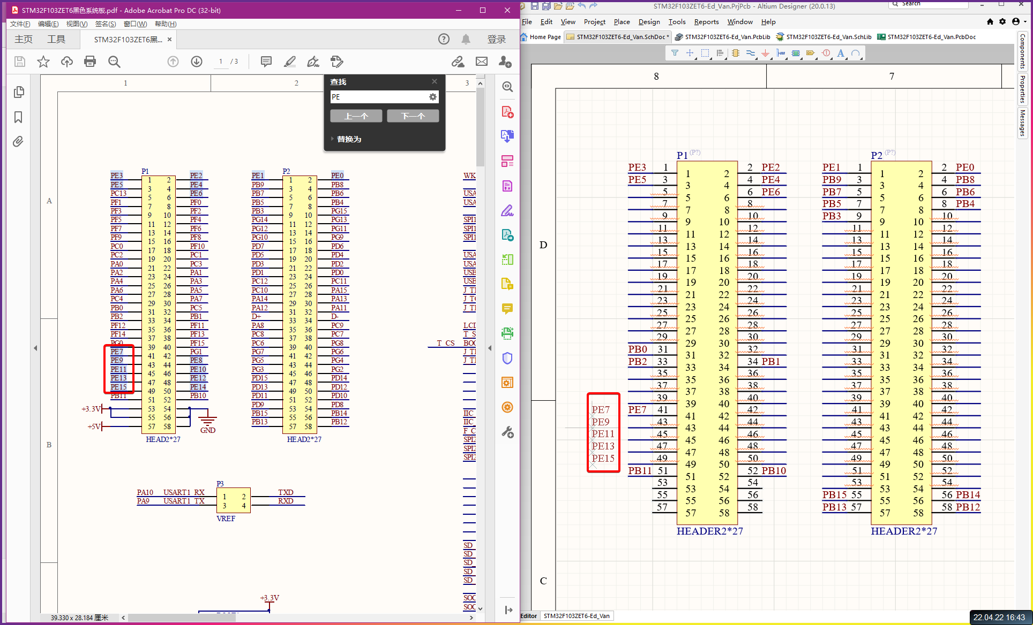Click the Print icon in Acrobat toolbar
This screenshot has height=625, width=1033.
pyautogui.click(x=90, y=62)
